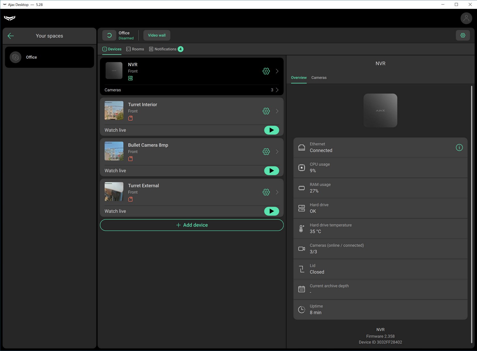Click the Add device button
This screenshot has height=351, width=477.
click(x=192, y=225)
